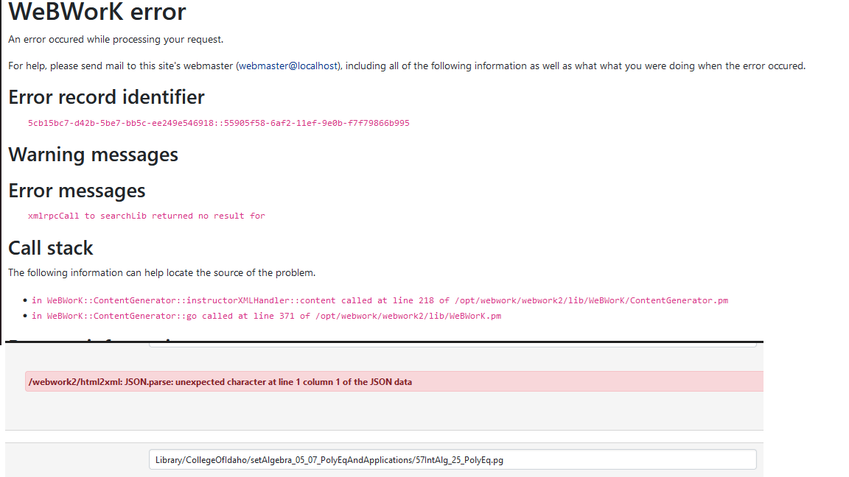Screen dimensions: 849x477
Task: Click the webmaster@localhost email link
Action: point(288,66)
